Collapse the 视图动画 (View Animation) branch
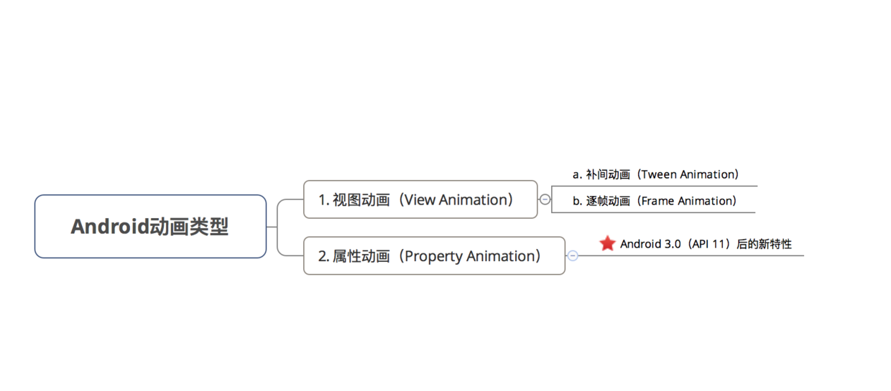The height and width of the screenshot is (391, 891). pyautogui.click(x=545, y=199)
